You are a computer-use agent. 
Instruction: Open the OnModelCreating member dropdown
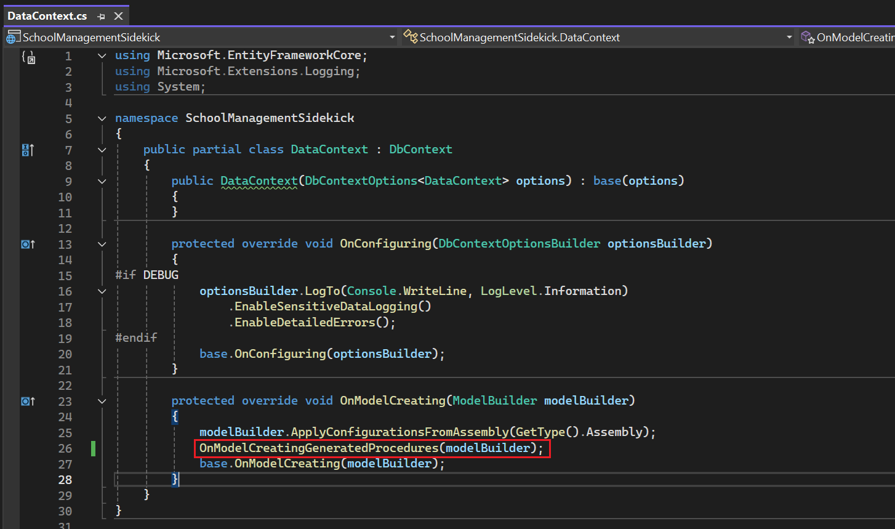pos(847,38)
